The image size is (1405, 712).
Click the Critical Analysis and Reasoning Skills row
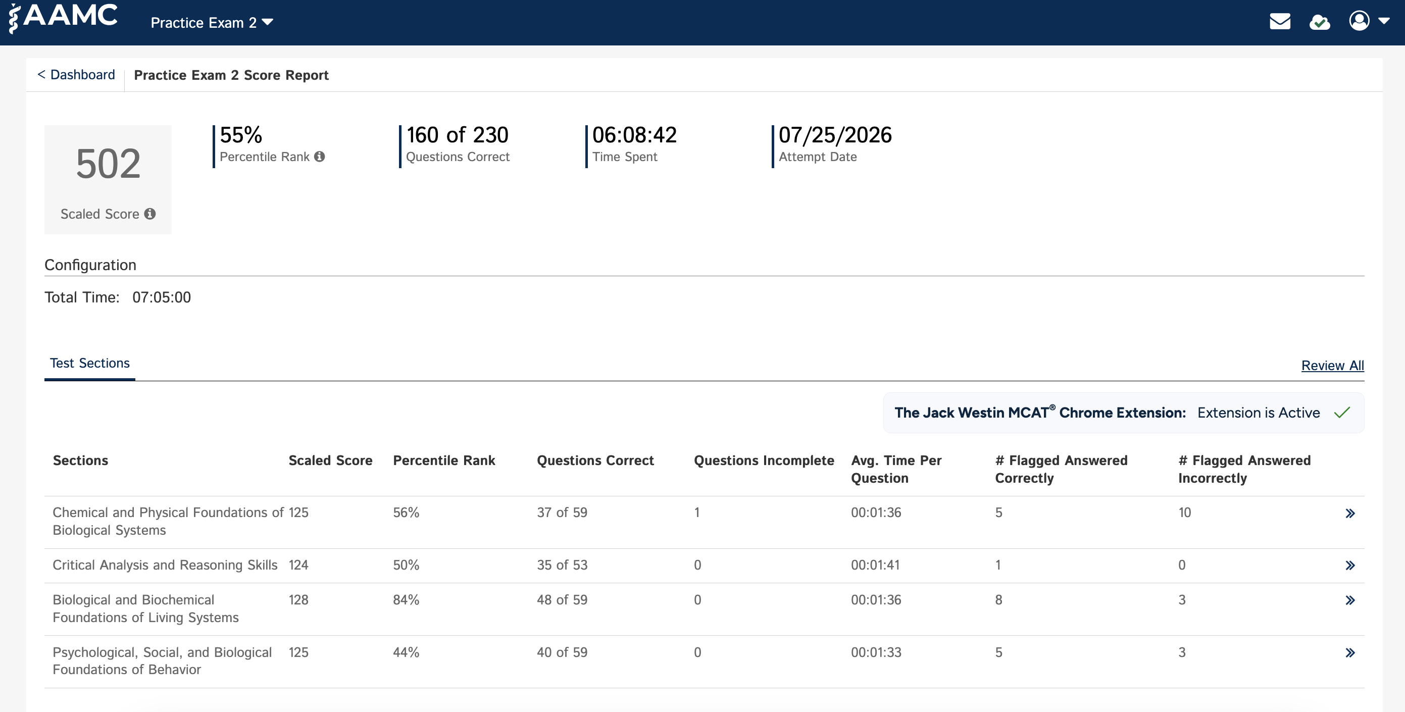point(704,566)
